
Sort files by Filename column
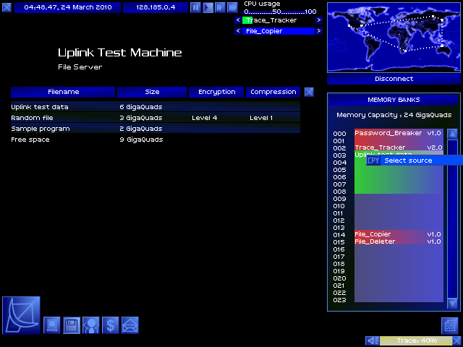(x=63, y=92)
